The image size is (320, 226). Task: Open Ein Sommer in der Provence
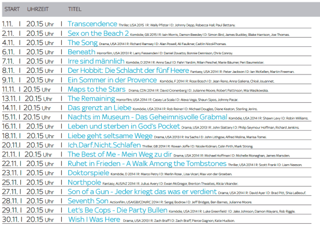[x=112, y=80]
